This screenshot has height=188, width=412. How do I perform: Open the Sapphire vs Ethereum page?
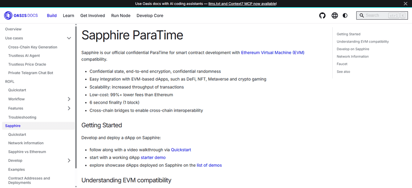click(x=27, y=152)
